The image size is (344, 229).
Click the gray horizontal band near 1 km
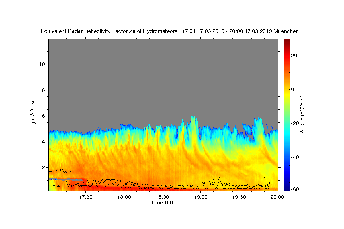tap(65, 179)
